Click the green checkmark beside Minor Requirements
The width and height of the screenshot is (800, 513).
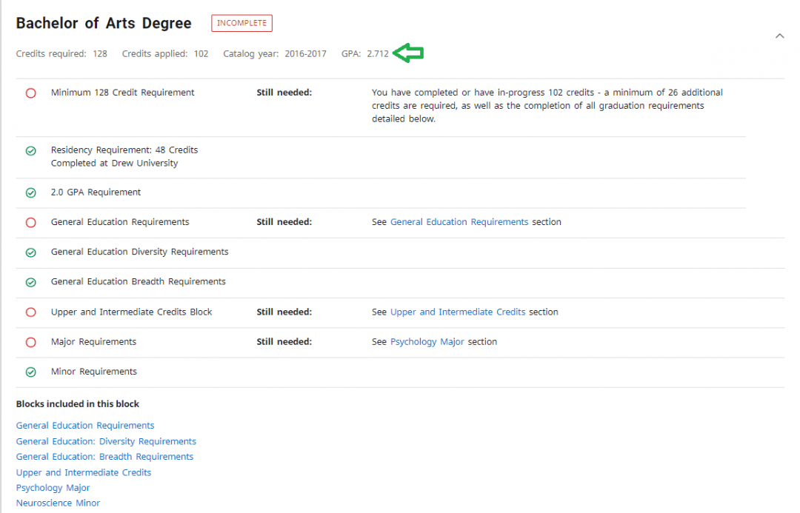click(30, 372)
